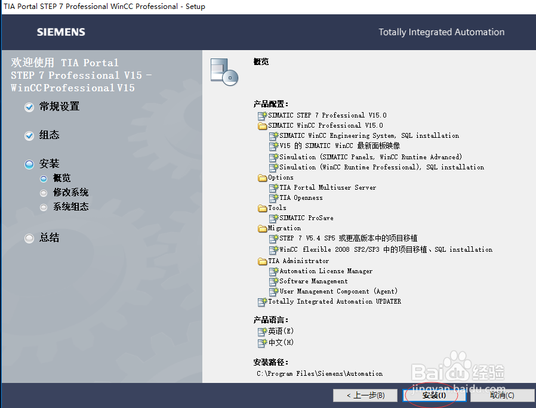The image size is (536, 408).
Task: Click the Software Management text
Action: tap(314, 282)
